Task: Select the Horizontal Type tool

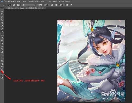Action: click(2, 55)
